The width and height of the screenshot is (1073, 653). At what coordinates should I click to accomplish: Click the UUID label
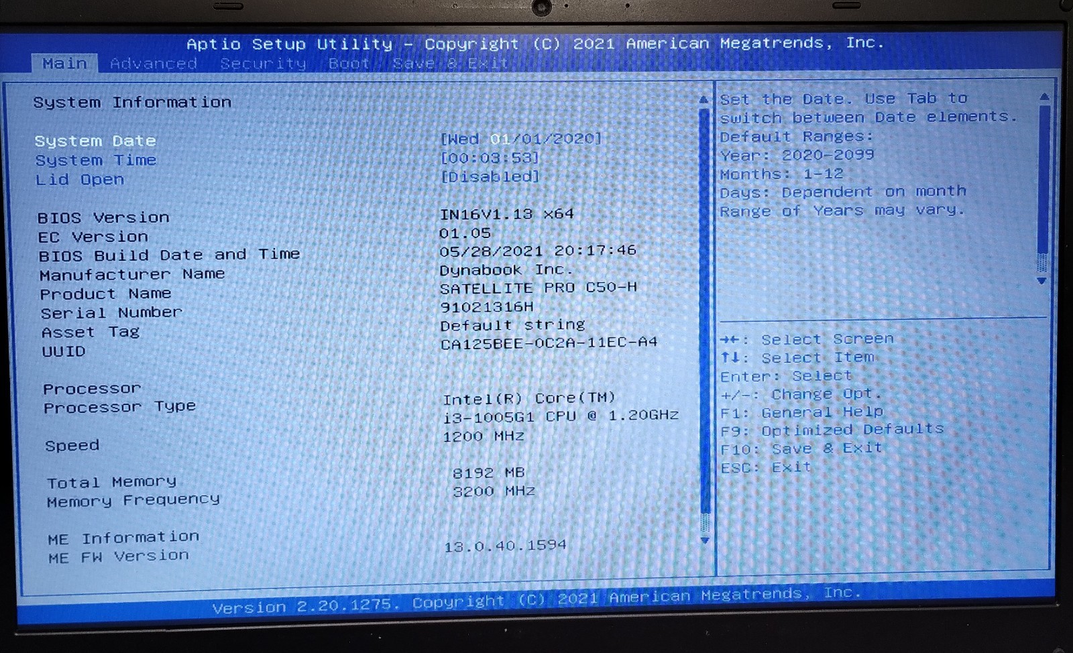(64, 352)
